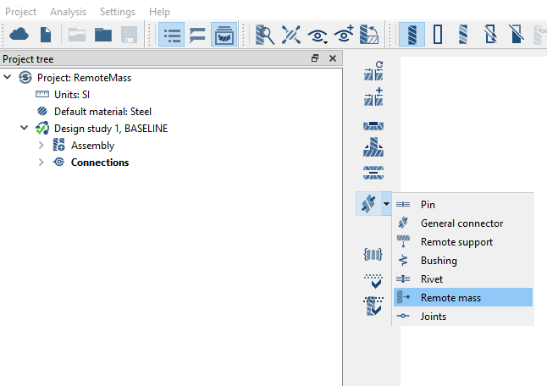The height and width of the screenshot is (386, 547).
Task: Click the eye with plus icon
Action: 344,35
